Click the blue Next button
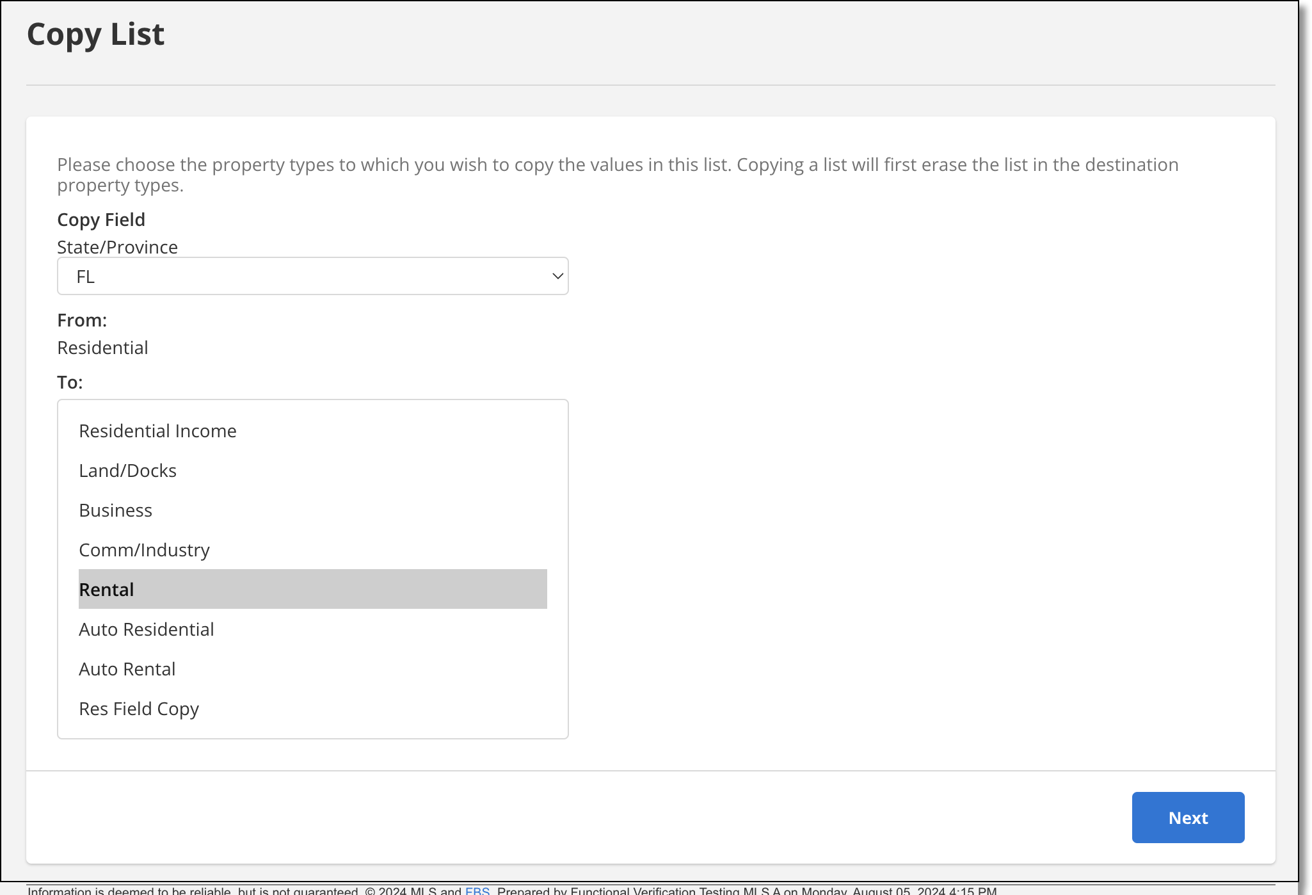 coord(1188,818)
